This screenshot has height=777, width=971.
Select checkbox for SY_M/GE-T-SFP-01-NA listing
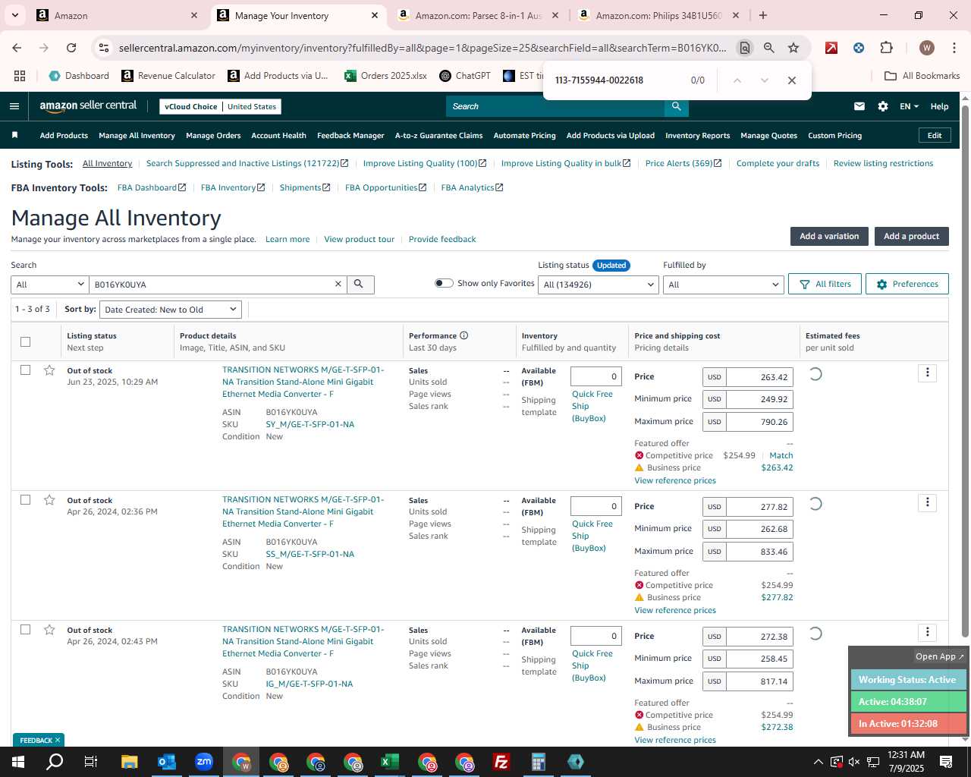(25, 370)
